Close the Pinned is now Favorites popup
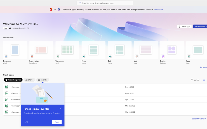Screen dimensions: 207x129 [x=61, y=108]
